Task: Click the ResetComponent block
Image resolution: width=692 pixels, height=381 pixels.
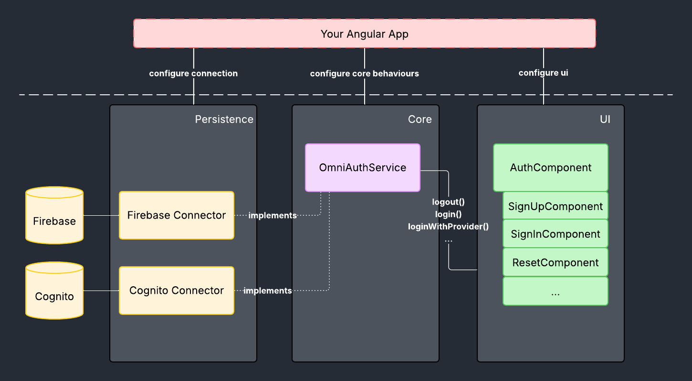Action: point(555,262)
